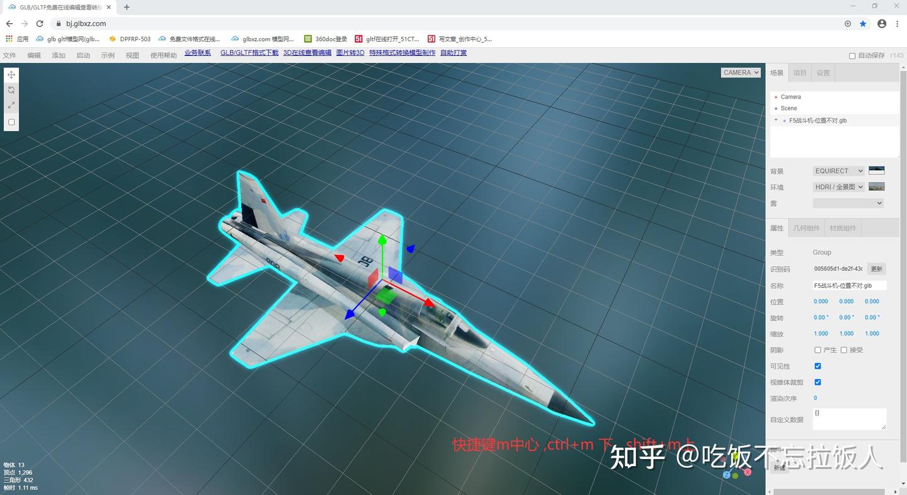
Task: Click the browser back arrow
Action: point(9,23)
